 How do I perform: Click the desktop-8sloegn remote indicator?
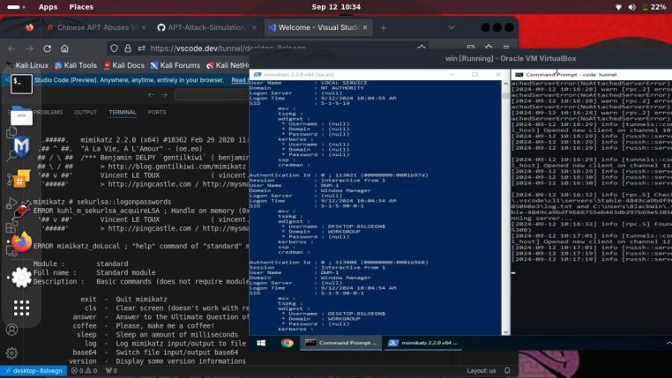click(34, 371)
